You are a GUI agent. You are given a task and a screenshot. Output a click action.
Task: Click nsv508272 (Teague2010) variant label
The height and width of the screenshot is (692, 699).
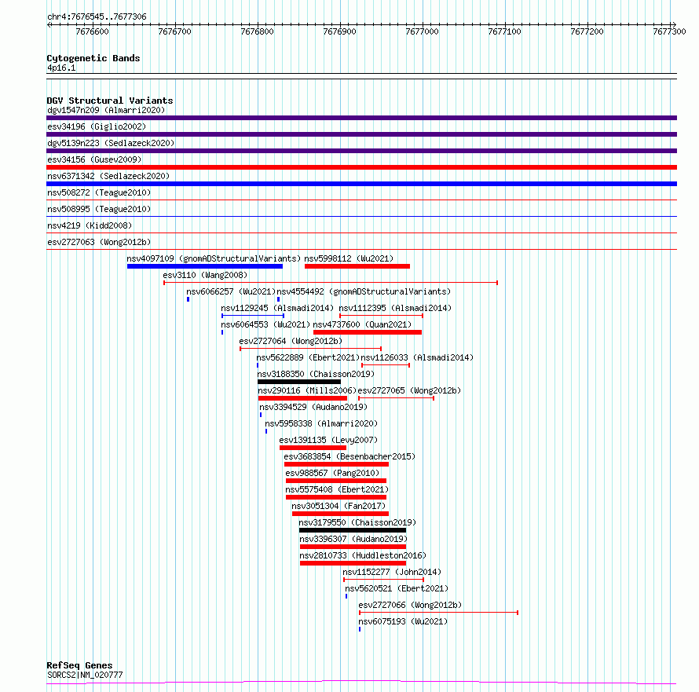tap(99, 192)
